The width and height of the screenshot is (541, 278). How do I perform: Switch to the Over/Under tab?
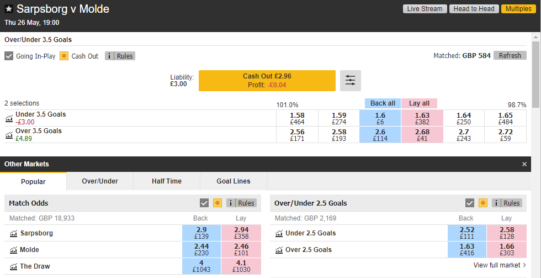point(100,181)
